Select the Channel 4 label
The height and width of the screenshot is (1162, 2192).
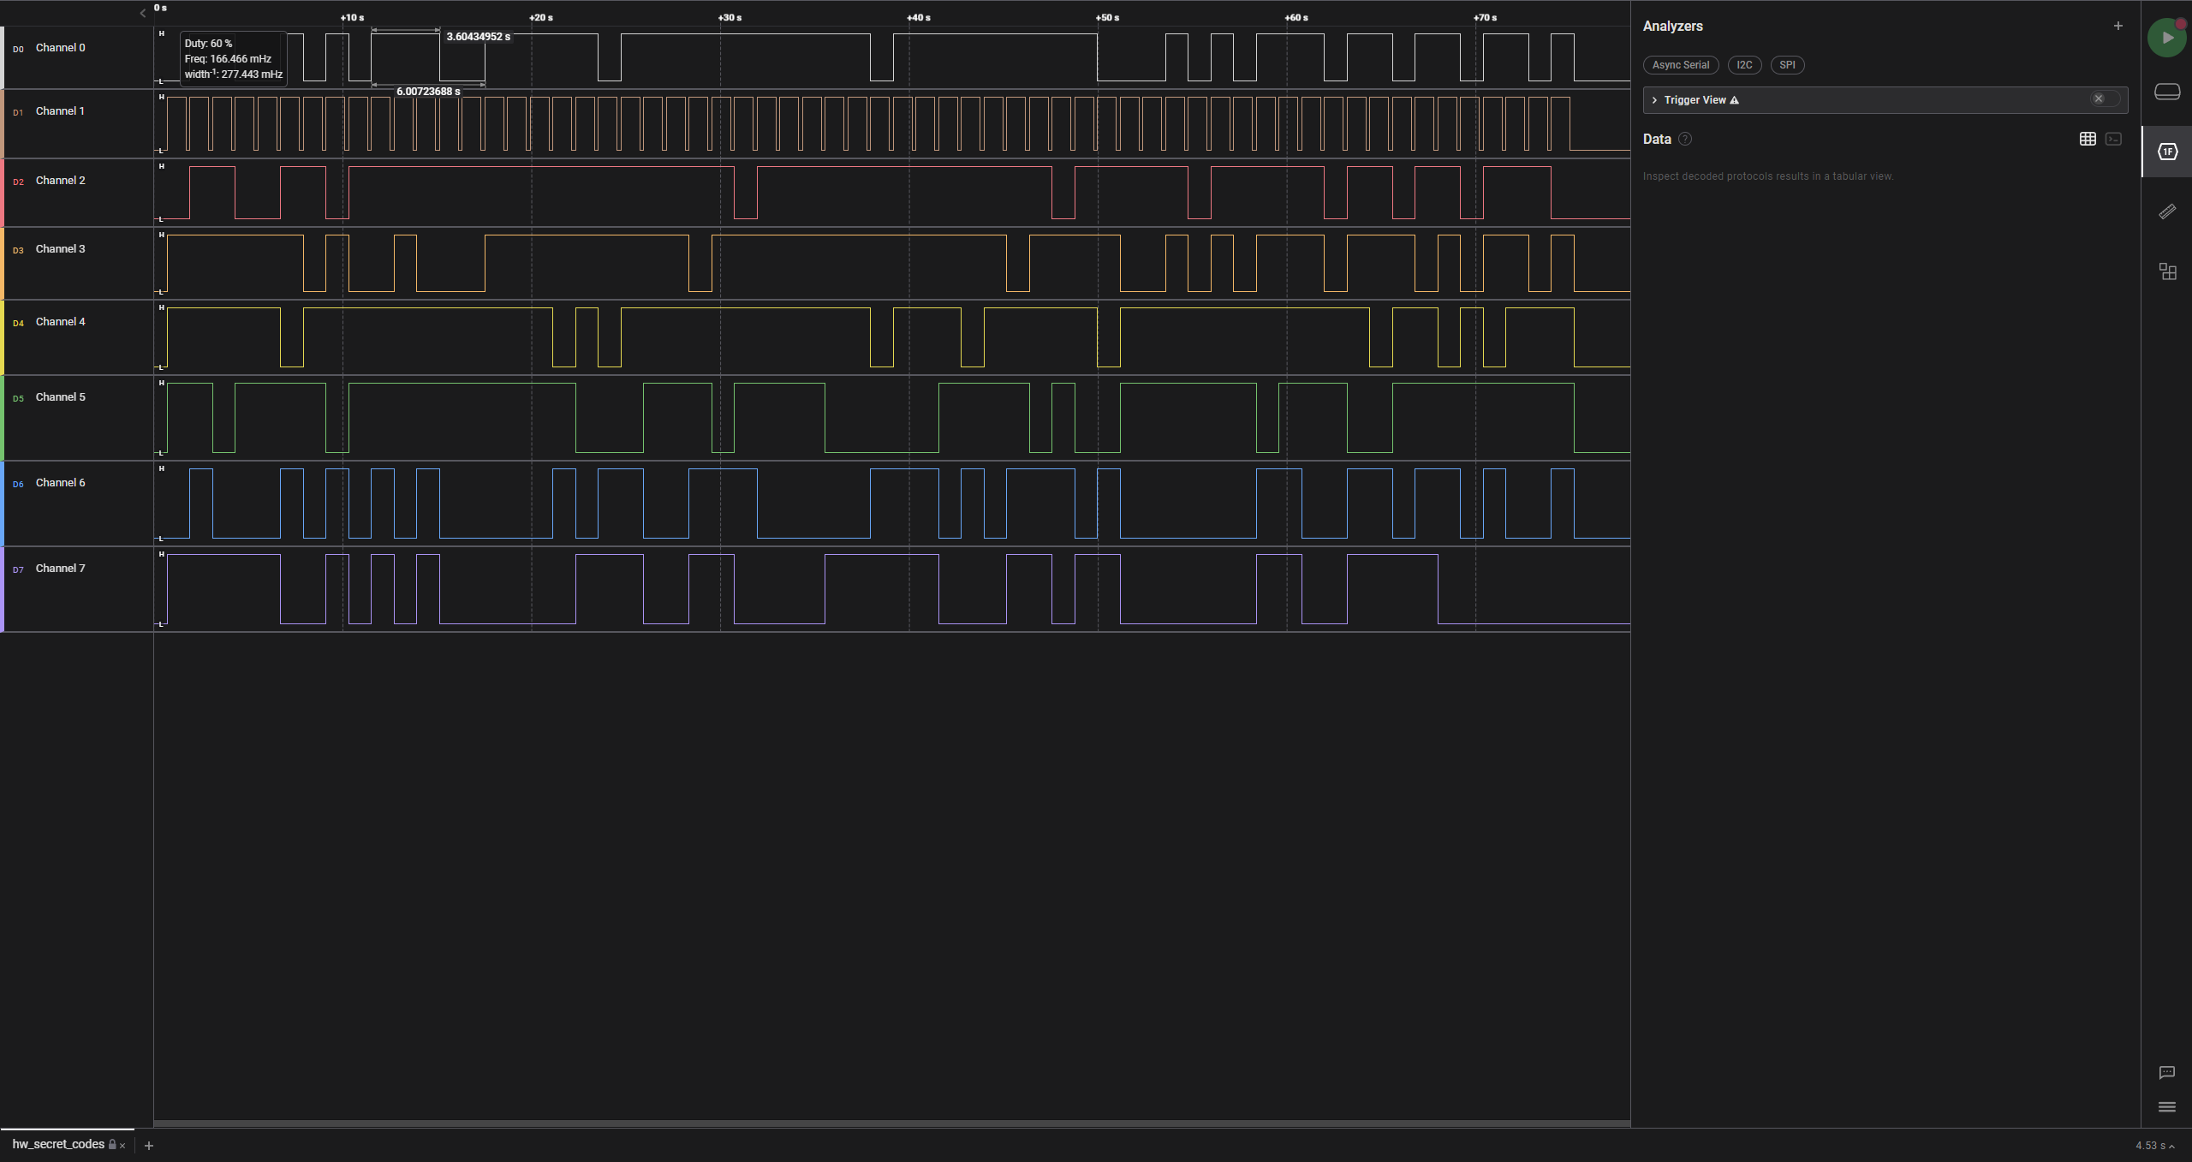pos(60,322)
